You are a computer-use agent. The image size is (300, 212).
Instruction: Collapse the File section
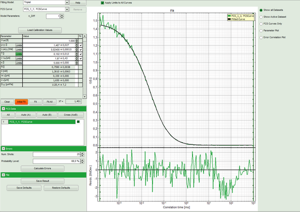pyautogui.click(x=3, y=174)
